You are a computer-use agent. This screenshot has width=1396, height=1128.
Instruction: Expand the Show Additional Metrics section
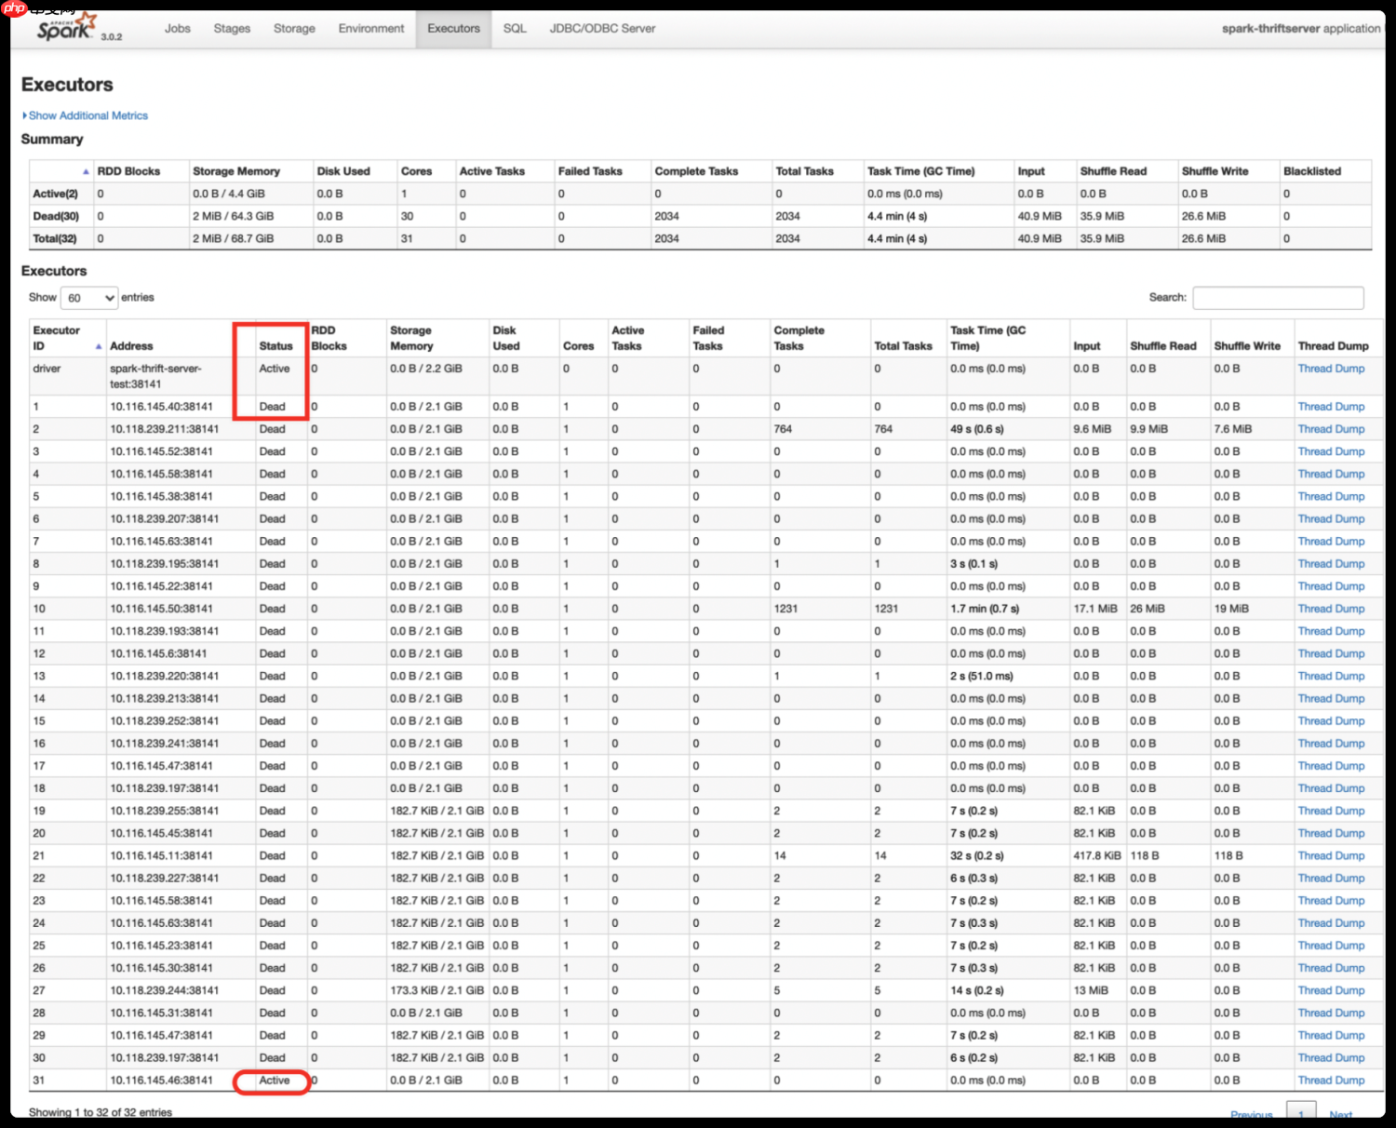click(87, 114)
